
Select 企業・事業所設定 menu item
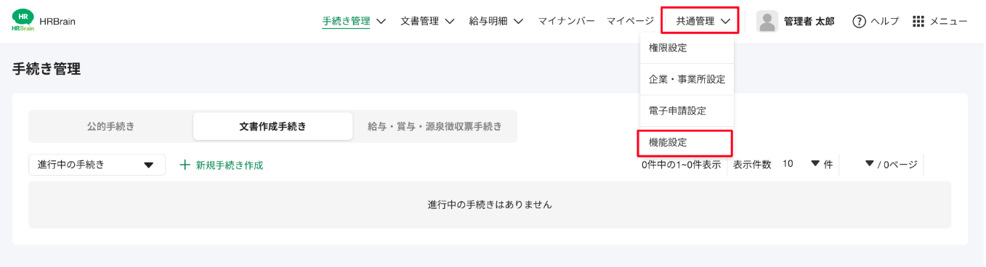point(687,79)
